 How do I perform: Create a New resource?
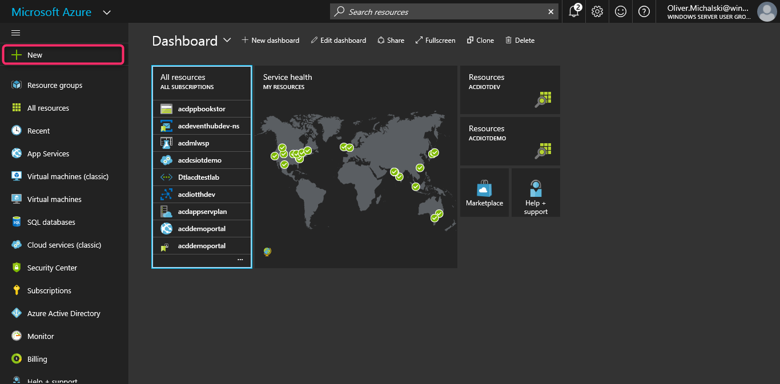(x=63, y=55)
